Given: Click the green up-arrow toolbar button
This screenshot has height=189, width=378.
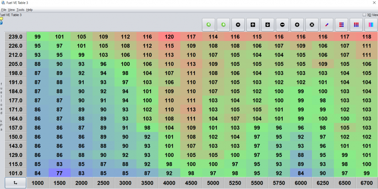Looking at the screenshot, I should pyautogui.click(x=209, y=25).
